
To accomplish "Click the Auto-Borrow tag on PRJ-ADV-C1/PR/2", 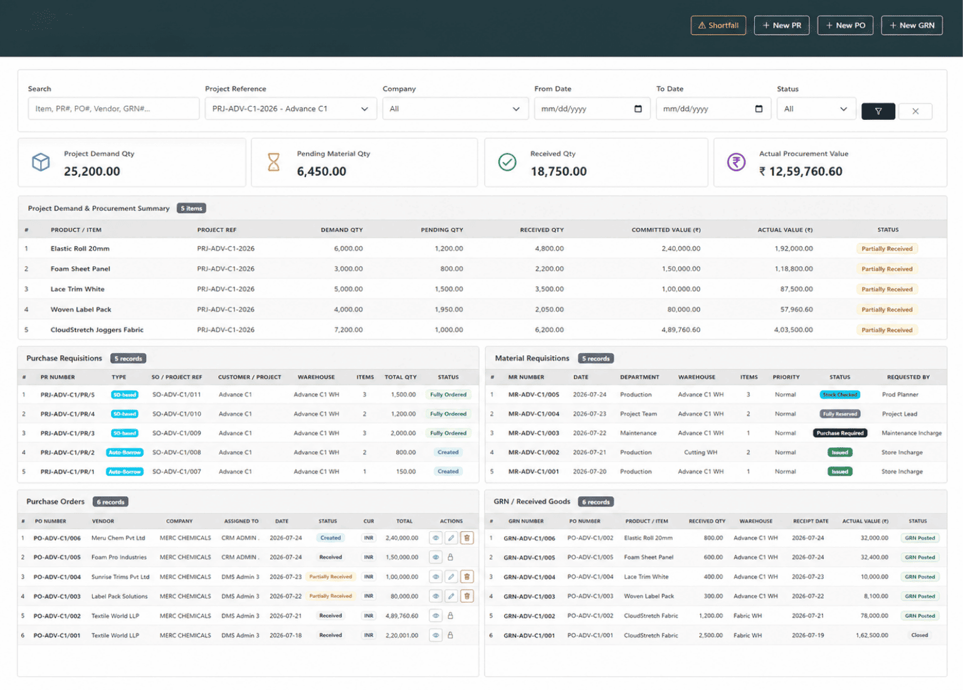I will [x=125, y=452].
